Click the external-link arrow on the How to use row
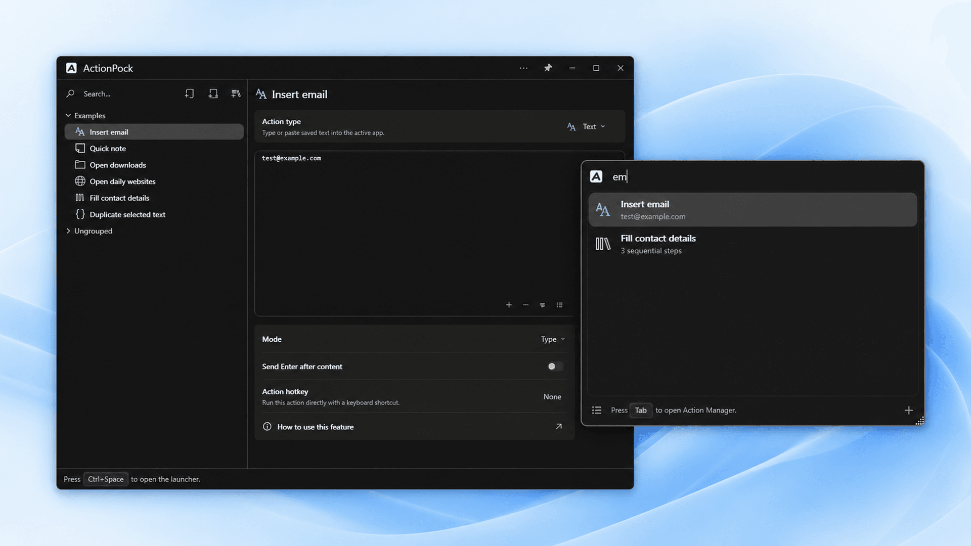 [559, 427]
